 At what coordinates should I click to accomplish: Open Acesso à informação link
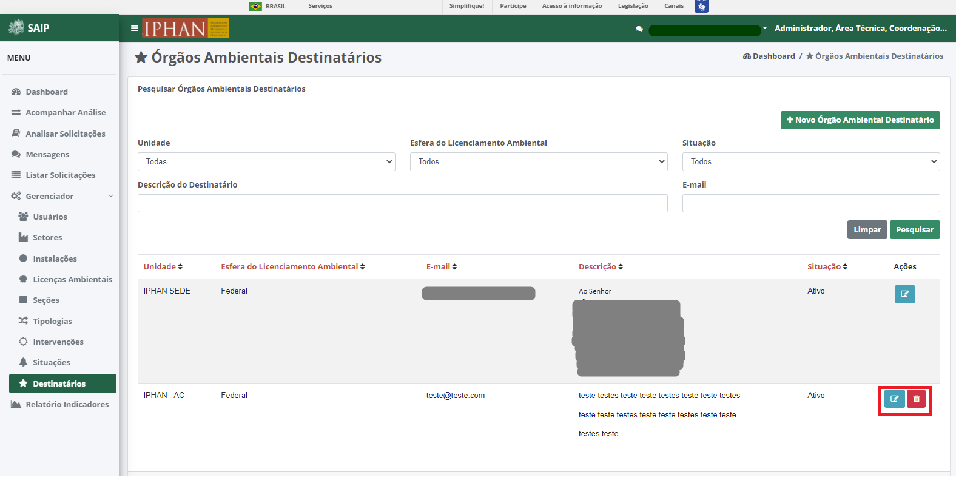(x=572, y=6)
